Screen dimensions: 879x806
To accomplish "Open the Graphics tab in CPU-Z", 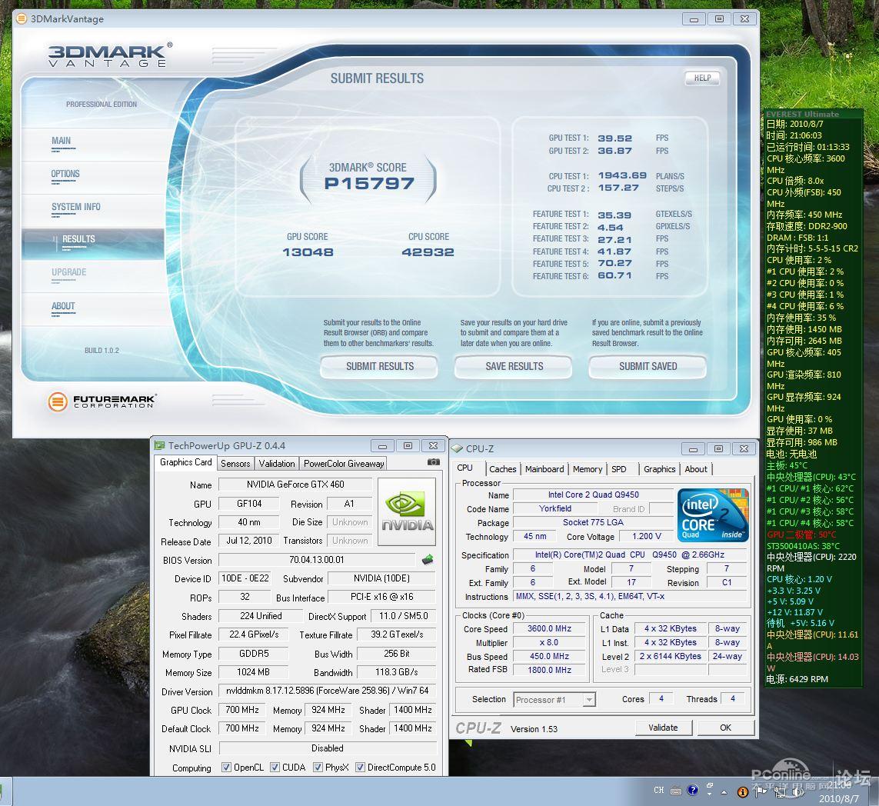I will [x=659, y=469].
